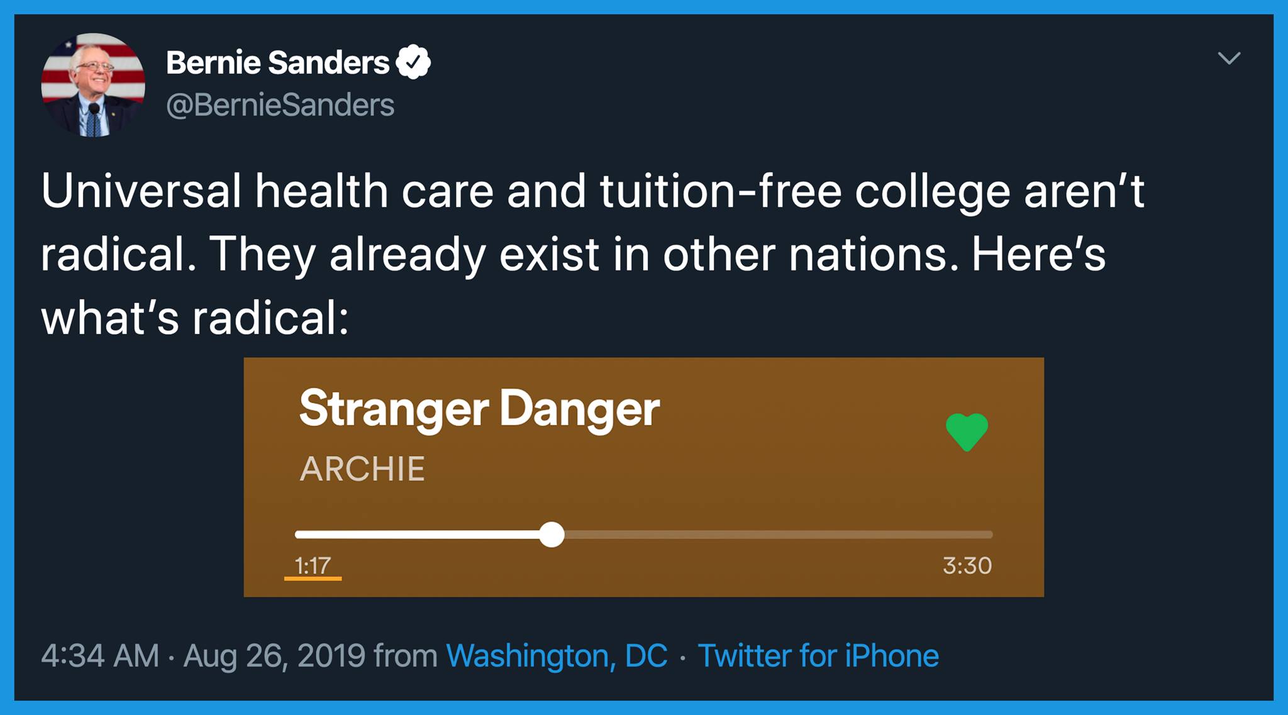Unlike the song with green heart
The height and width of the screenshot is (715, 1288).
click(x=967, y=432)
